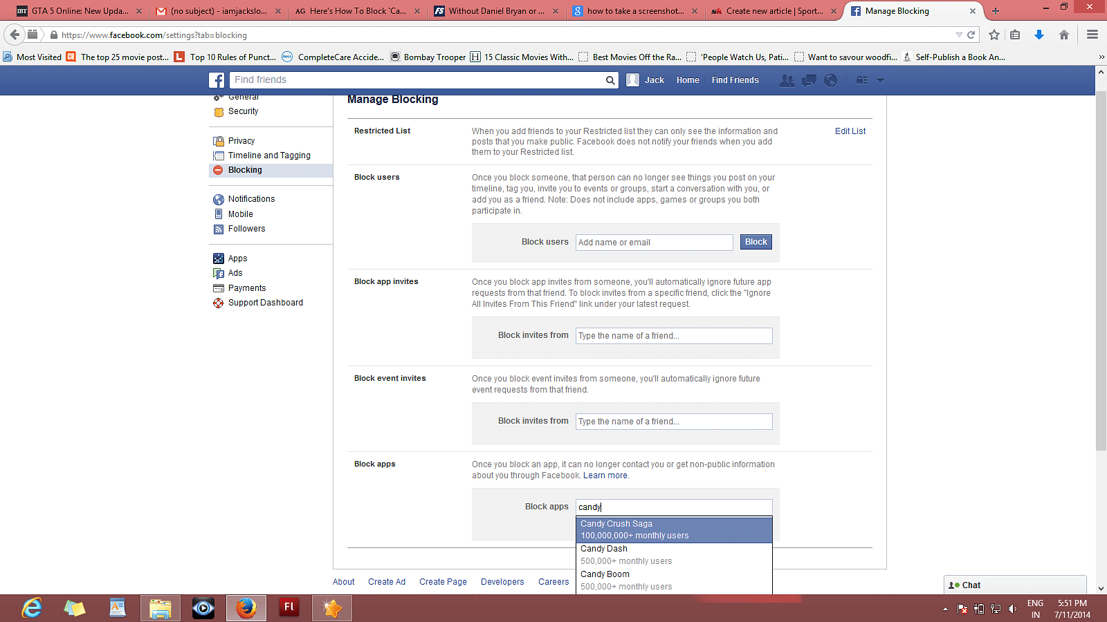This screenshot has height=622, width=1107.
Task: Click Edit List for Restricted List
Action: click(850, 131)
